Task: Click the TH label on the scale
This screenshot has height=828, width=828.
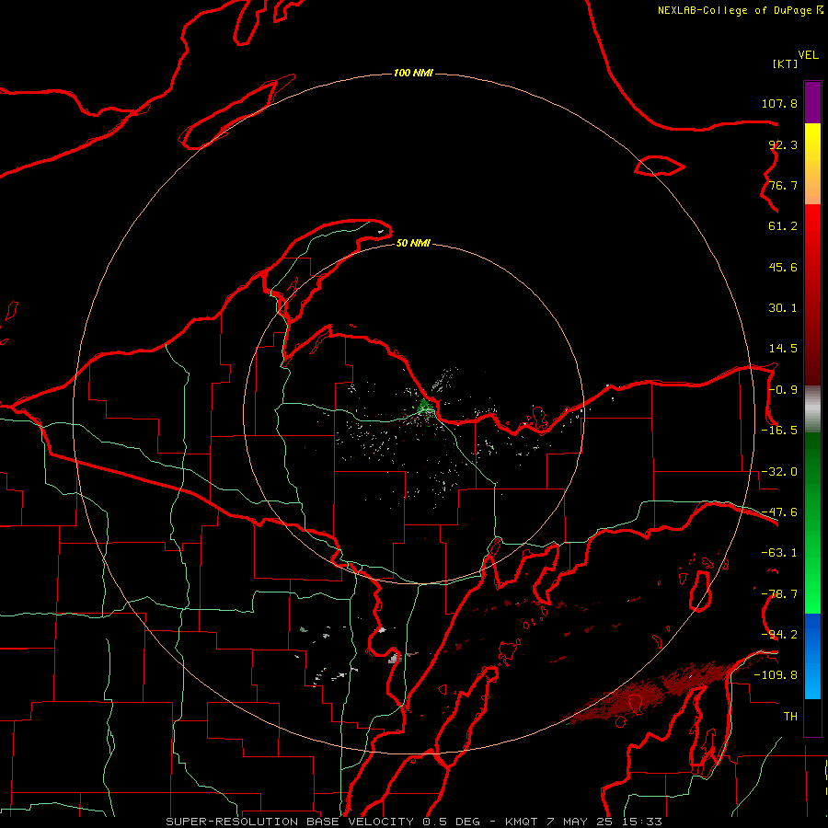Action: [790, 717]
